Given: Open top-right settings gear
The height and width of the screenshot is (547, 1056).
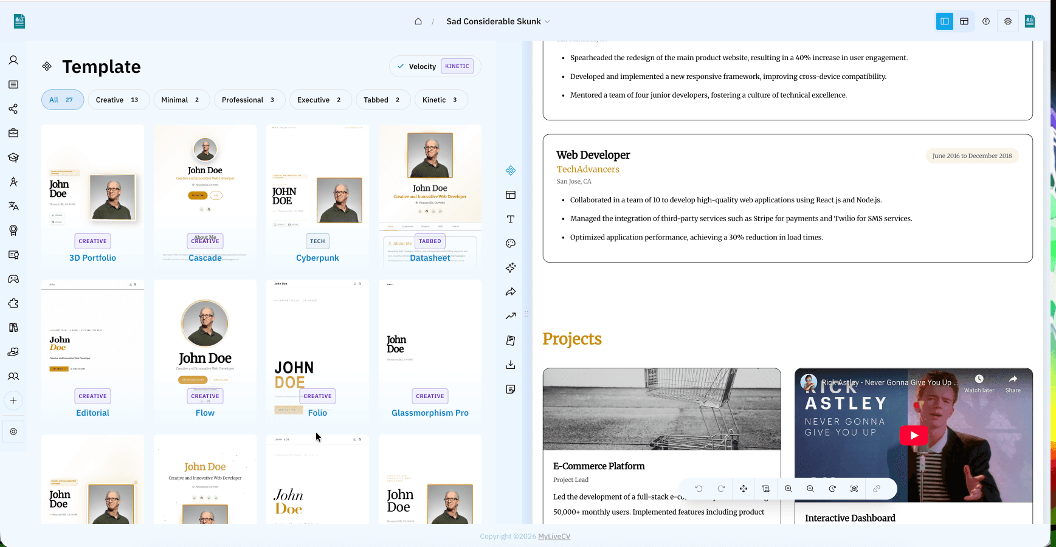Looking at the screenshot, I should click(1008, 21).
